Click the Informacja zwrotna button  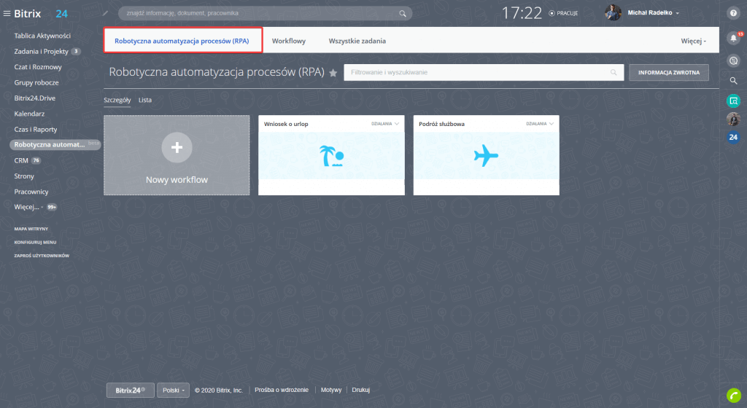tap(669, 72)
